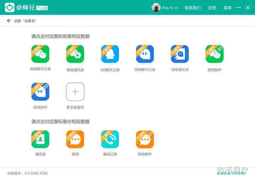Screen dimensions: 255x179
Task: Select the 通话记录 phone icon
Action: coord(110,139)
